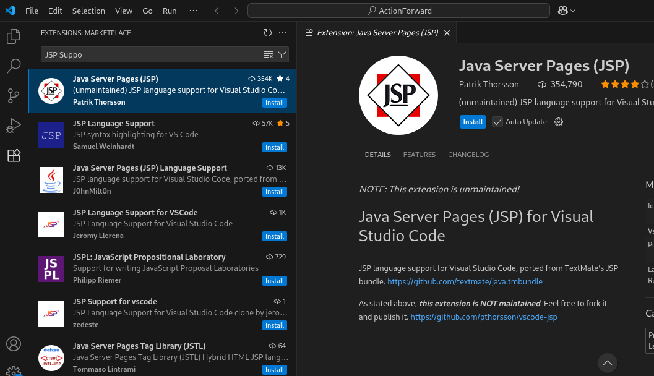The height and width of the screenshot is (376, 654).
Task: Open the Manage gear in activity bar
Action: [x=14, y=371]
